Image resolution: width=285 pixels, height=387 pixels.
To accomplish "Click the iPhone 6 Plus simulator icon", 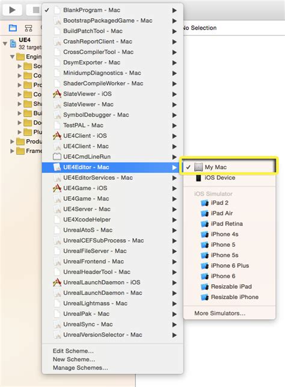I will point(204,266).
